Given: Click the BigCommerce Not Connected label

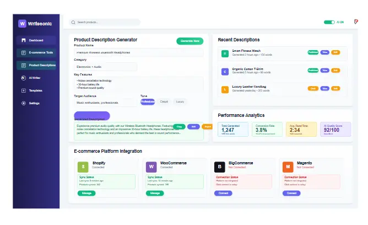Looking at the screenshot, I should 237,168.
